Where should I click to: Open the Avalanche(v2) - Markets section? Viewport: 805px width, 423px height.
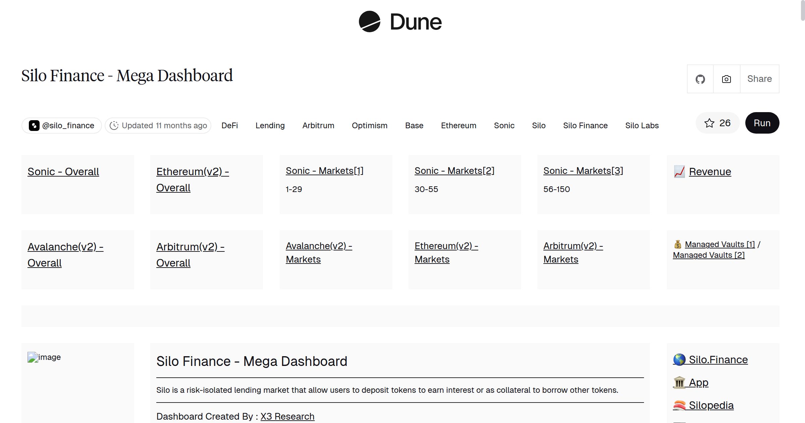click(x=319, y=252)
